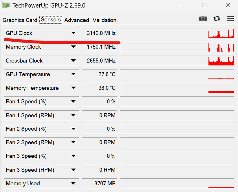Image resolution: width=238 pixels, height=192 pixels.
Task: Click the GPU-Z app icon in title bar
Action: click(6, 5)
